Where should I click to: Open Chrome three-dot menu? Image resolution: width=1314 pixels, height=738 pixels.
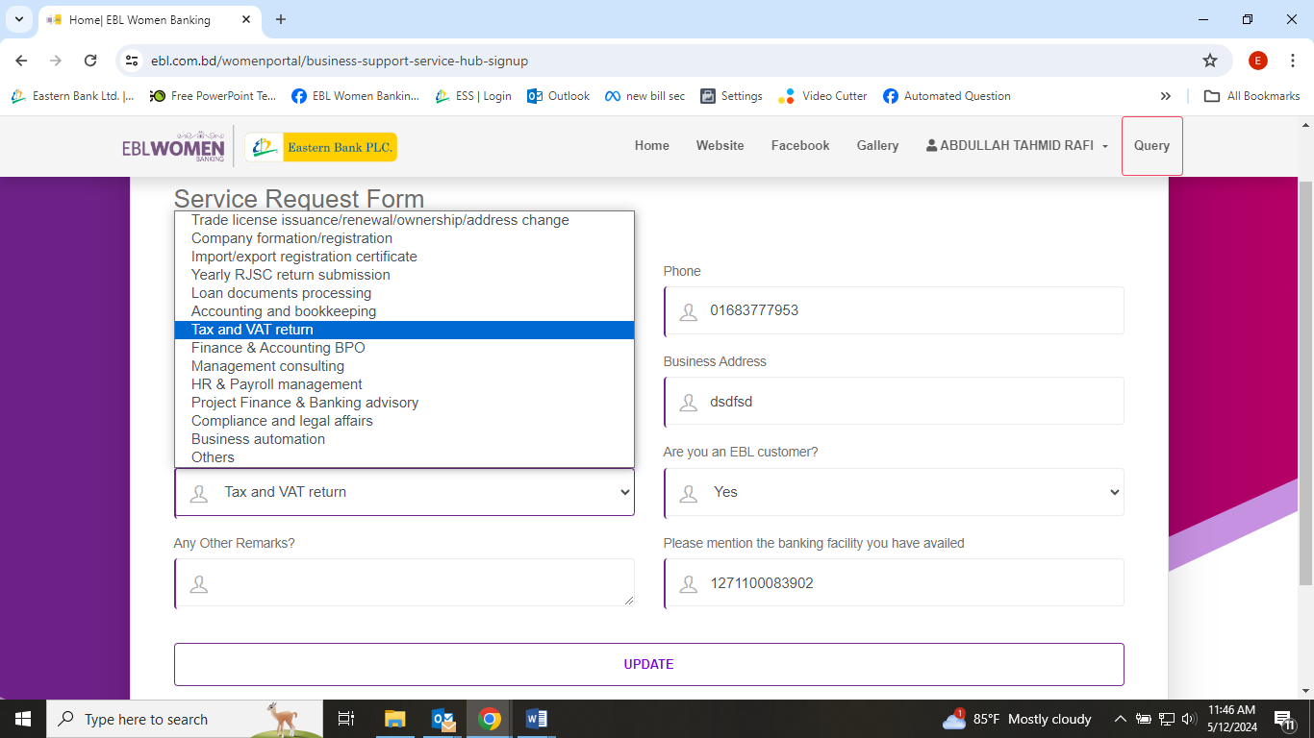(1293, 61)
